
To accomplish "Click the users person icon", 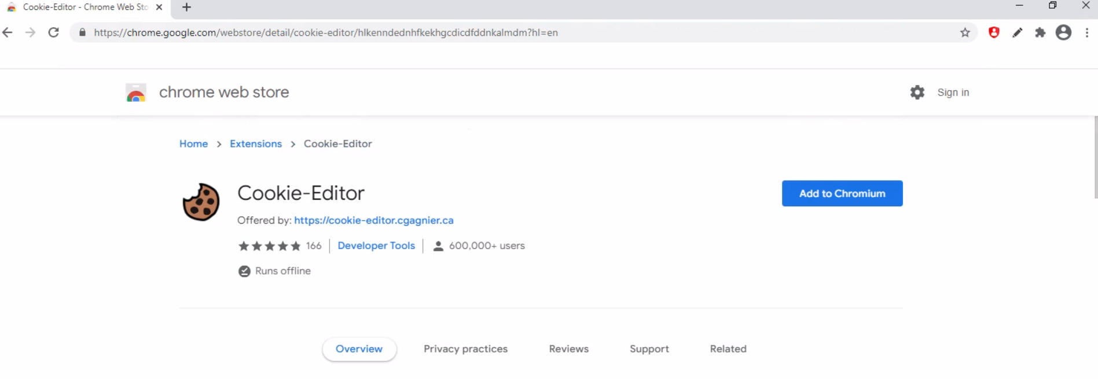I will (438, 246).
